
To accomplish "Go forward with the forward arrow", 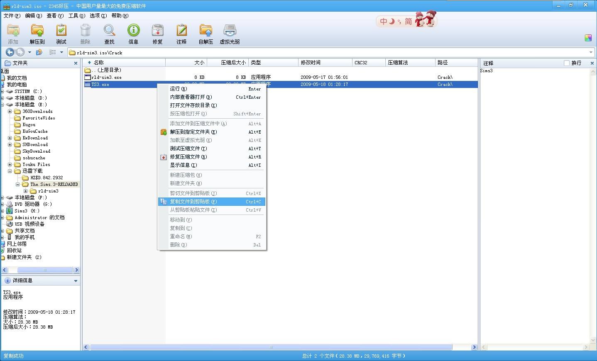I will pyautogui.click(x=20, y=52).
